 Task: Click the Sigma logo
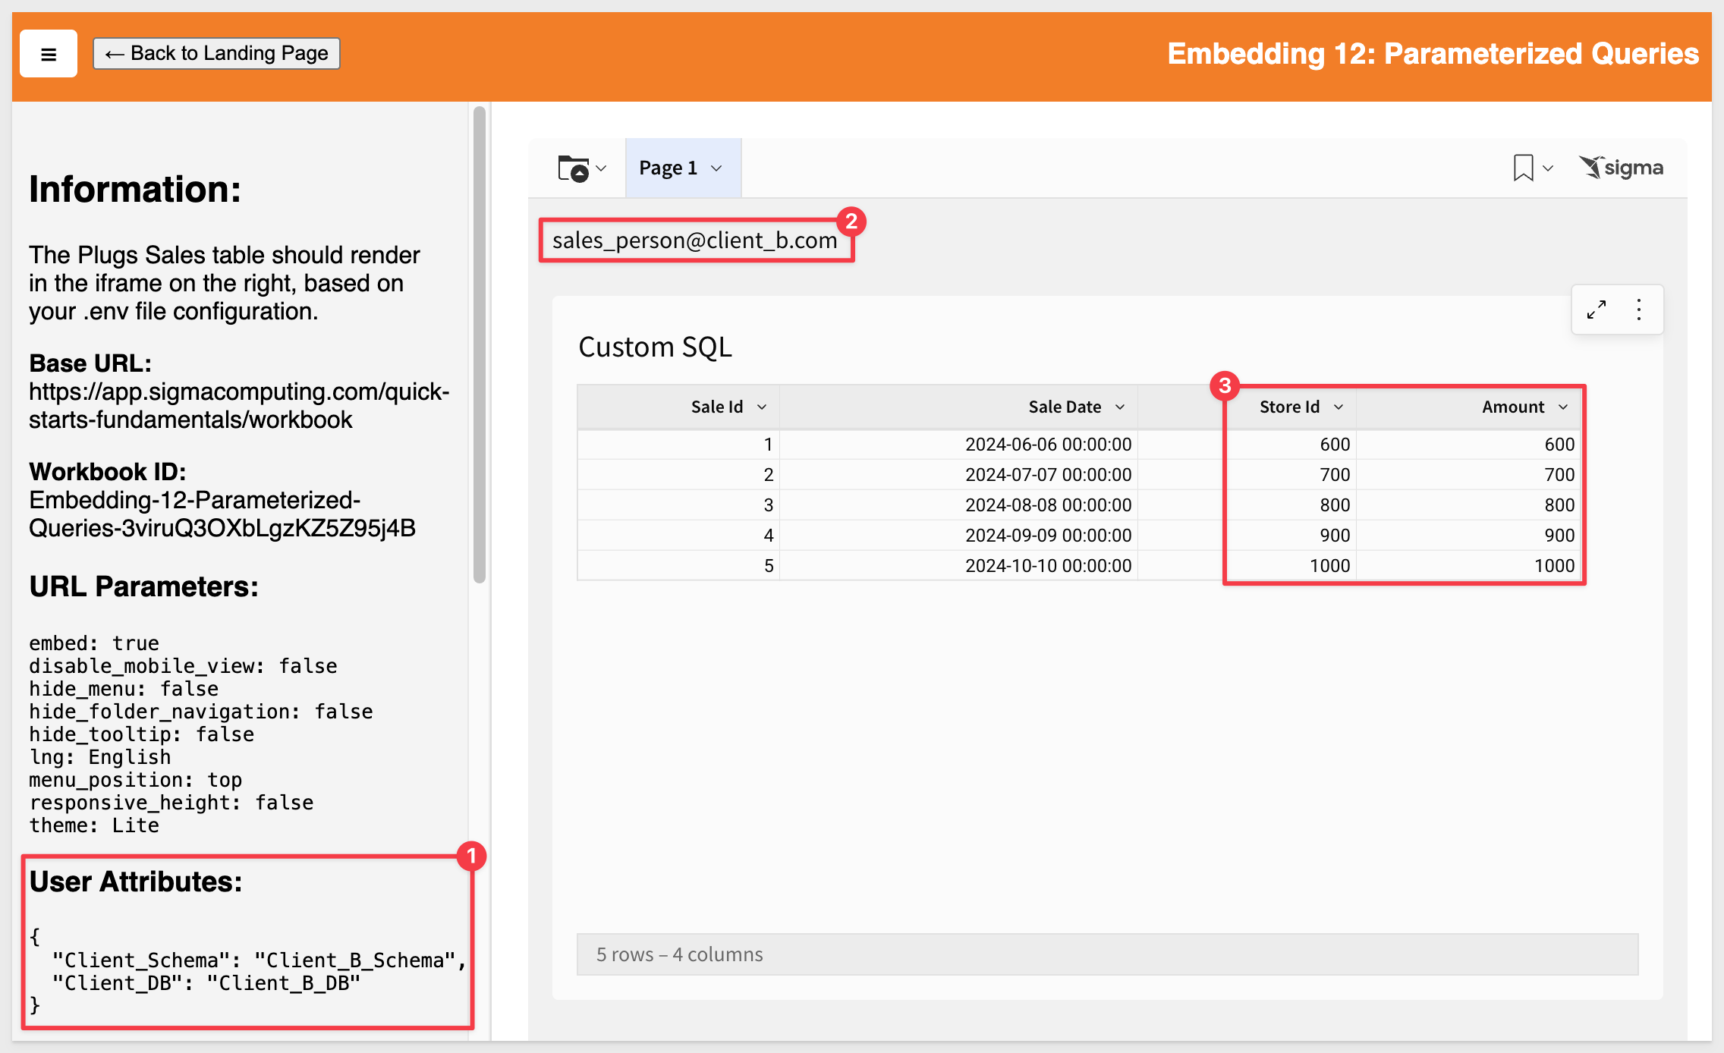(x=1621, y=168)
